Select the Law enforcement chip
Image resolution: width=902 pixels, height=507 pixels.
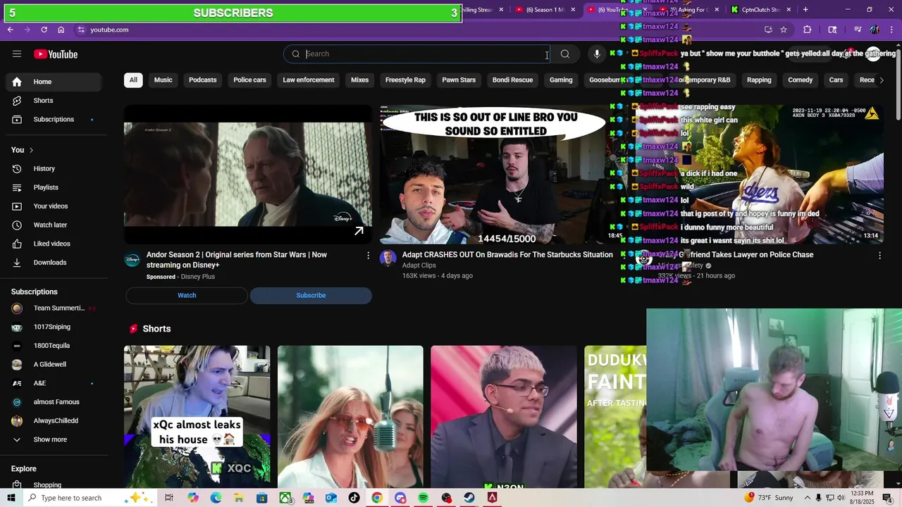tap(309, 80)
